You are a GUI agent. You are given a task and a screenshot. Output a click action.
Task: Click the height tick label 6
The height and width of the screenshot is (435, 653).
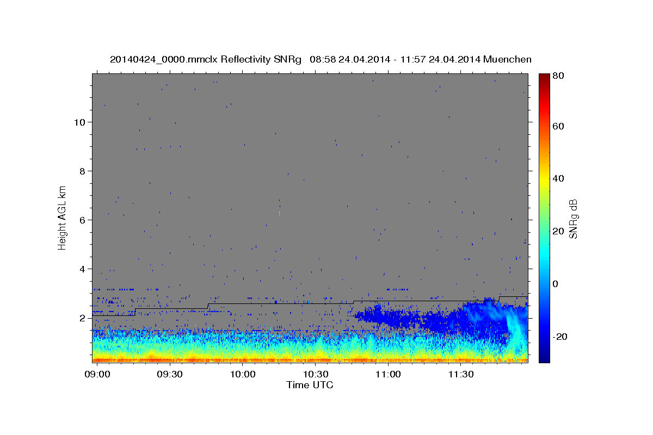[82, 220]
